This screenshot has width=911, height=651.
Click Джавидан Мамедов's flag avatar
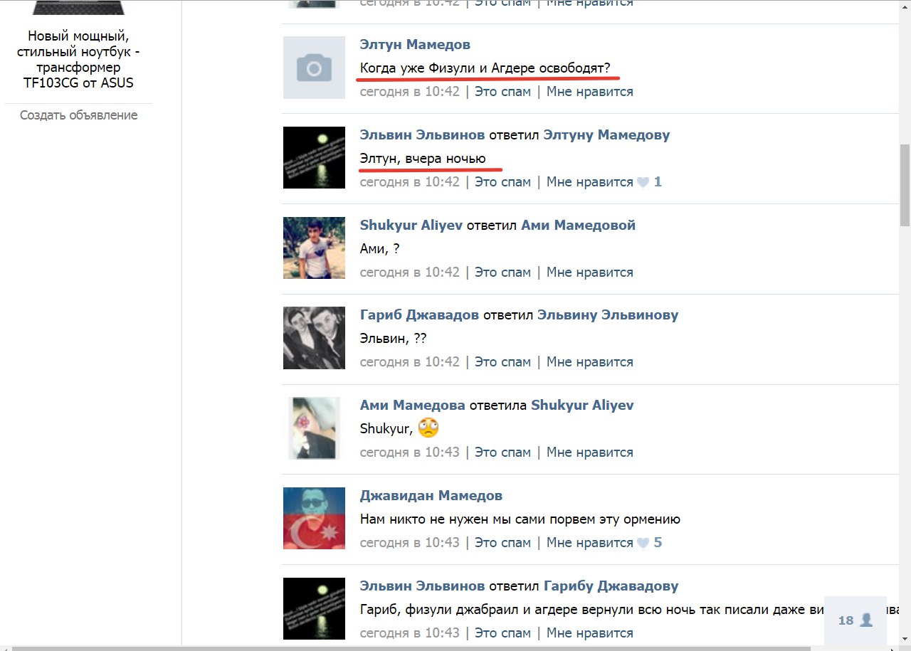(x=314, y=519)
